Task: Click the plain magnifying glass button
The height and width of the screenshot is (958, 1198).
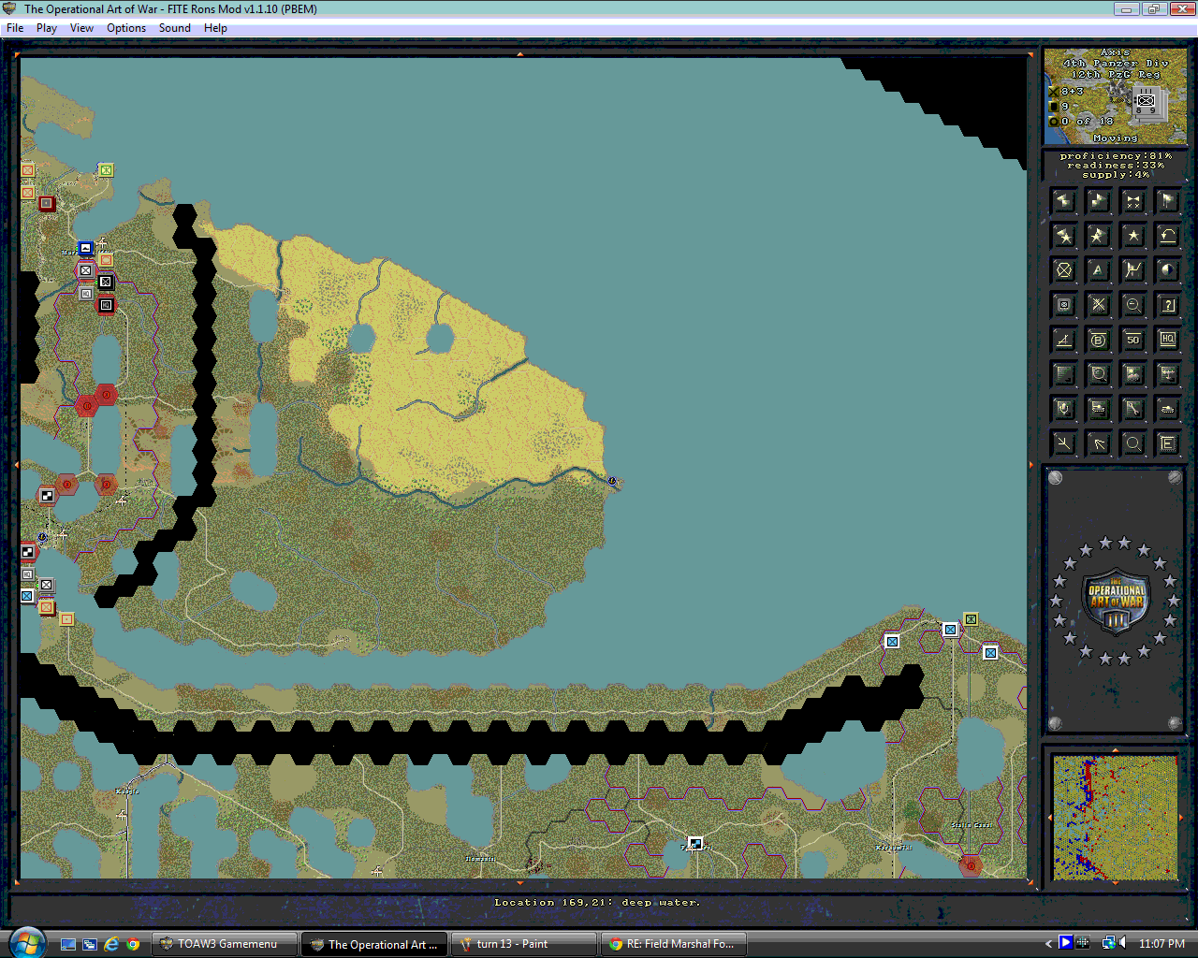Action: [1133, 443]
